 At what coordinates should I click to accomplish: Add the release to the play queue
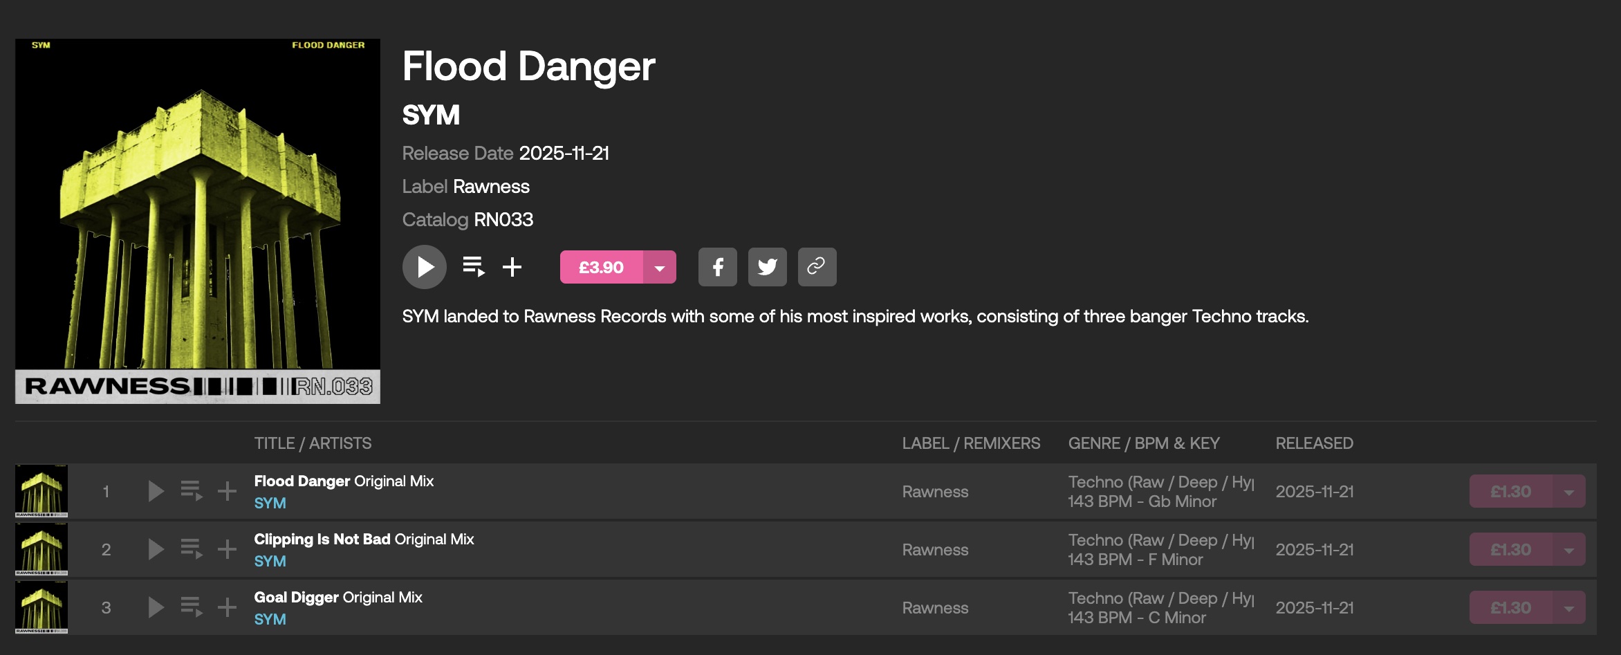(474, 267)
